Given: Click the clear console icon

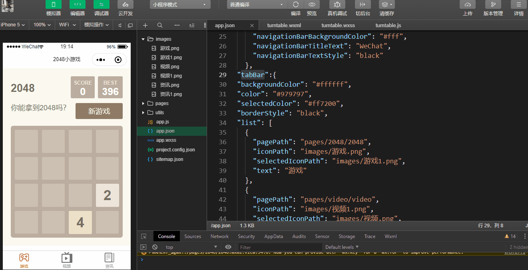Looking at the screenshot, I should point(155,247).
